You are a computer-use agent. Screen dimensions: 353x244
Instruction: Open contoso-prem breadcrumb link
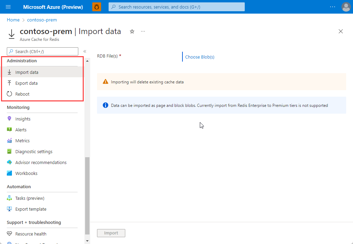[x=42, y=20]
